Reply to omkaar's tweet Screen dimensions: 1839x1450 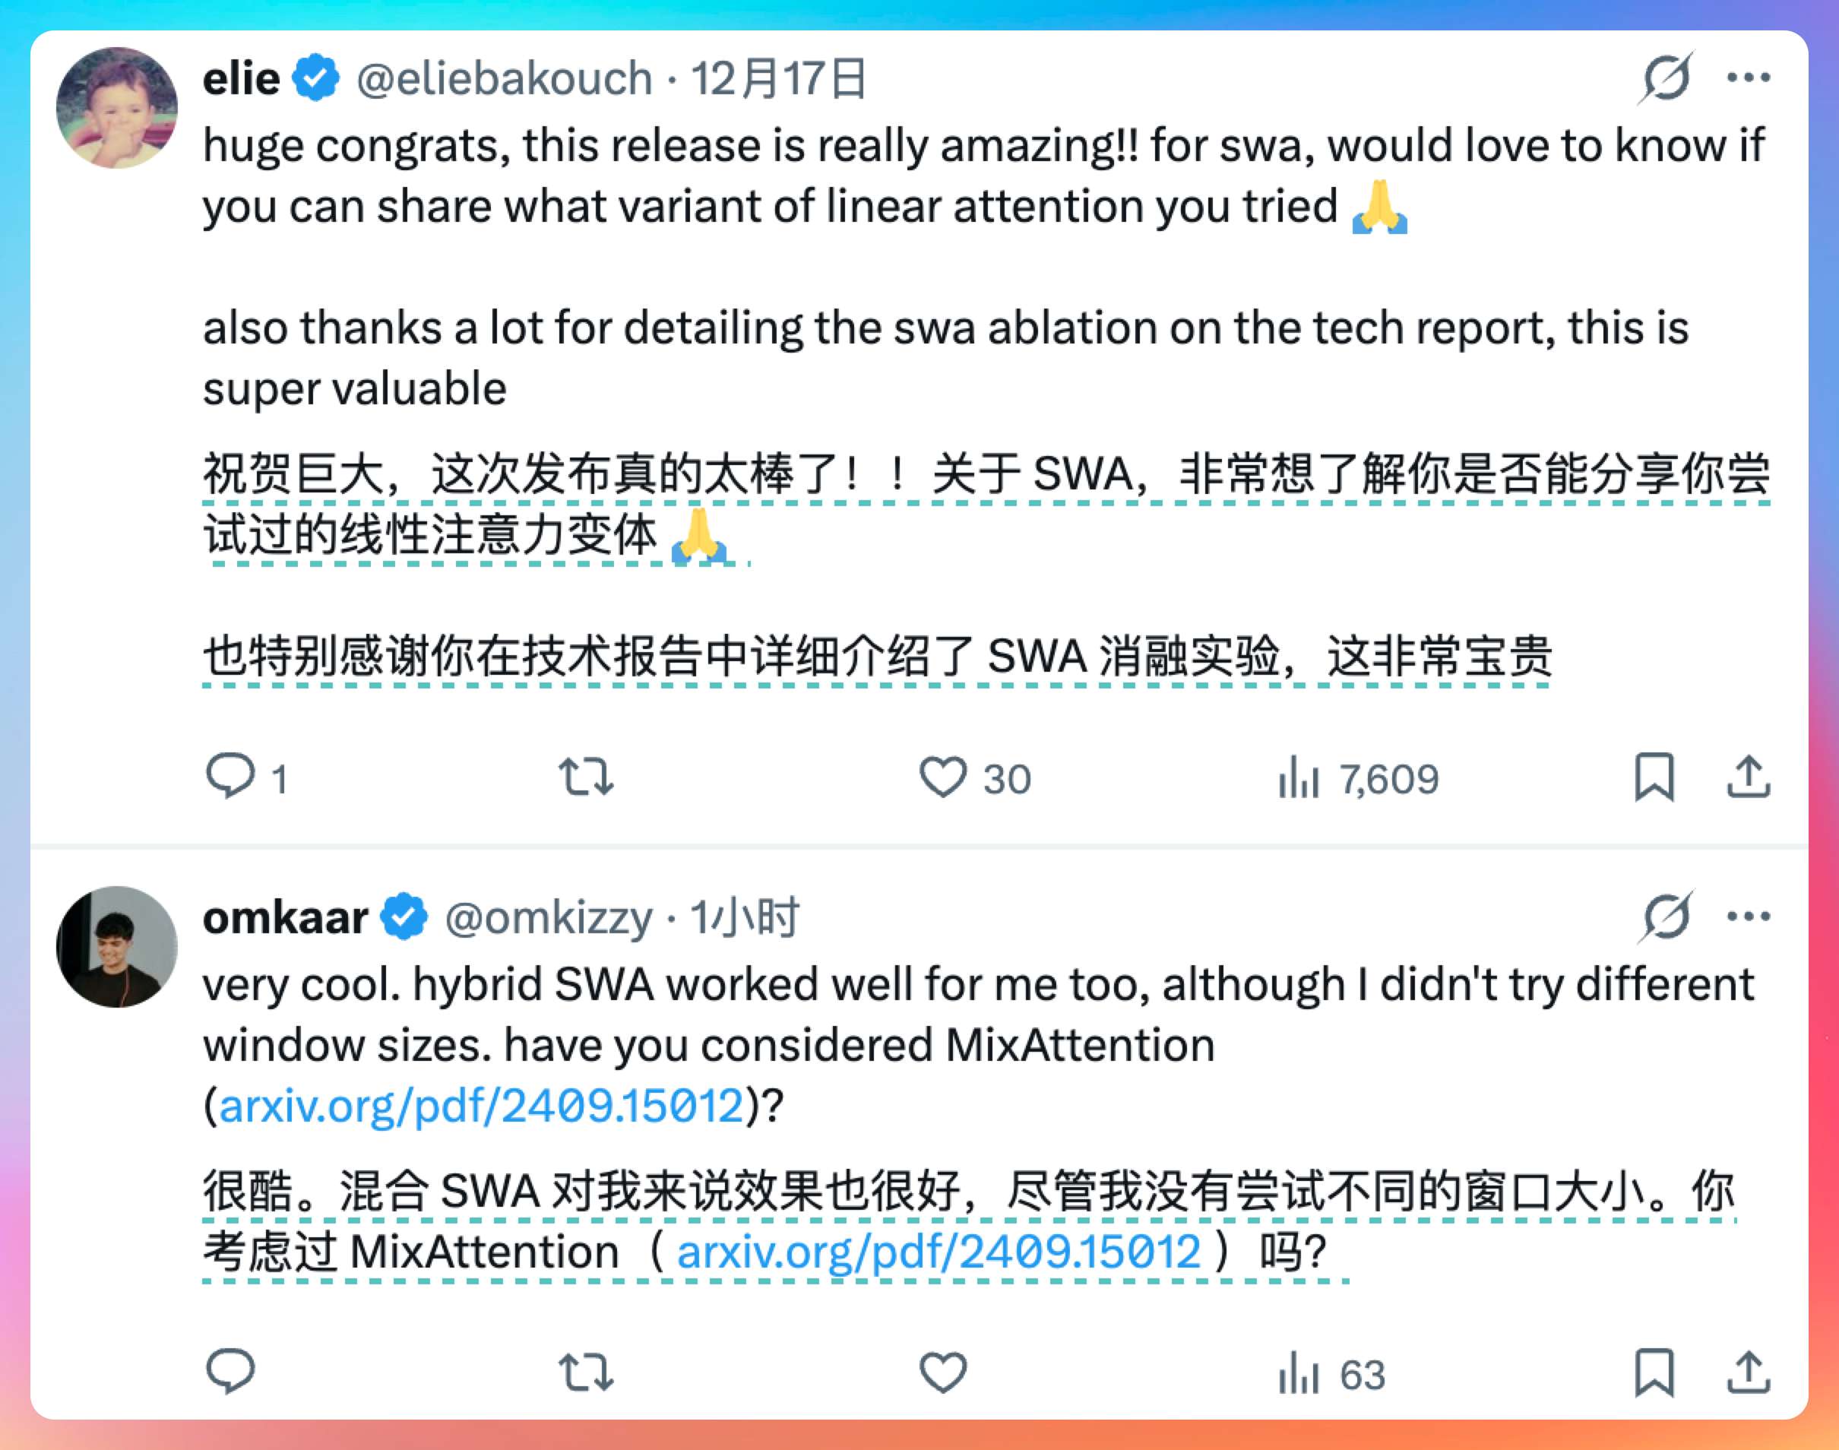click(x=230, y=1372)
